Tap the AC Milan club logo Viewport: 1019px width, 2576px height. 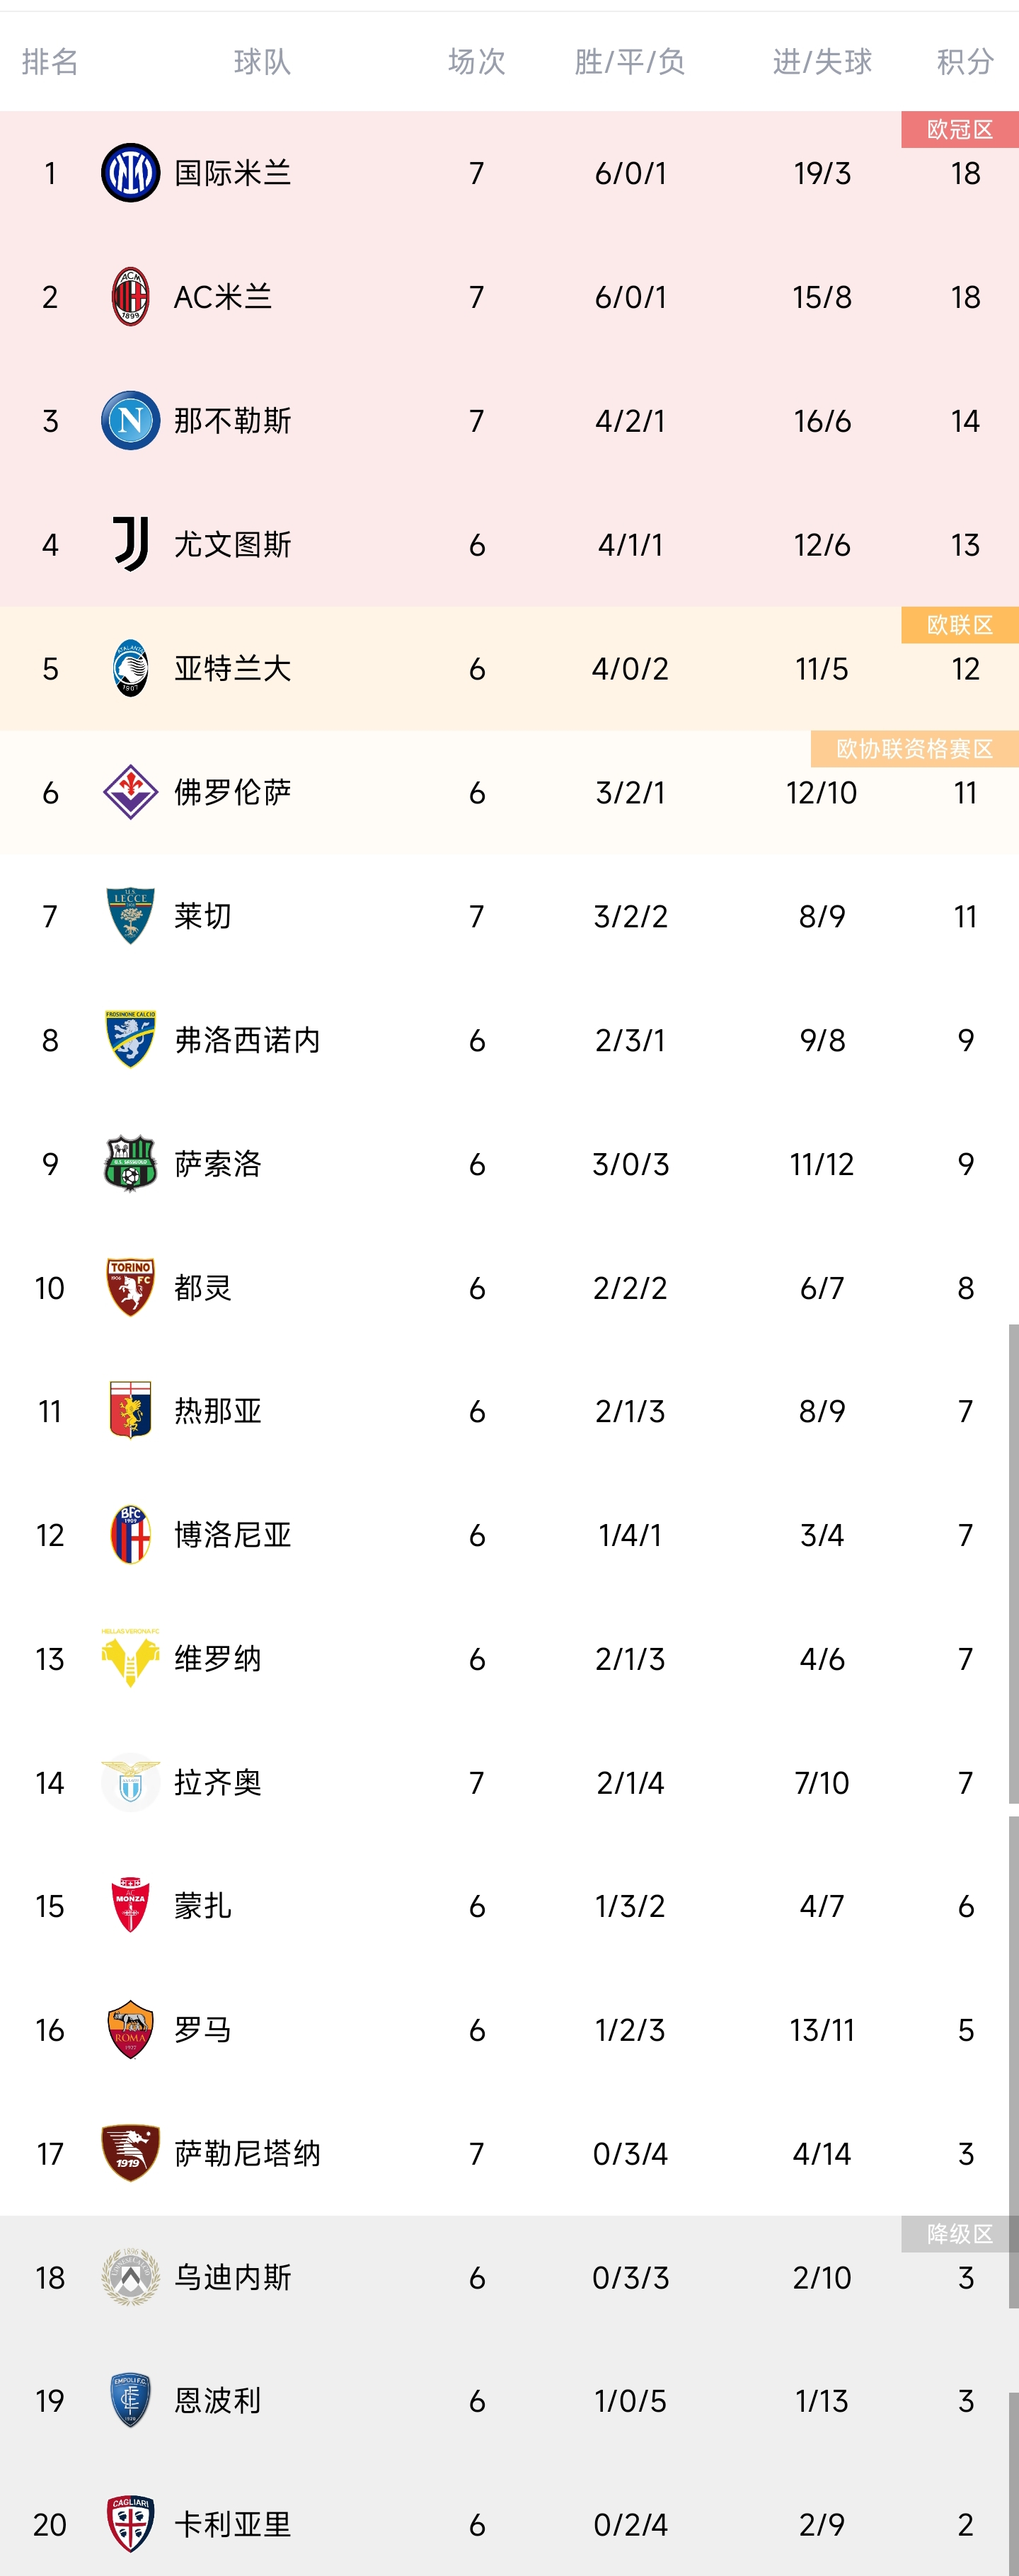pos(130,297)
